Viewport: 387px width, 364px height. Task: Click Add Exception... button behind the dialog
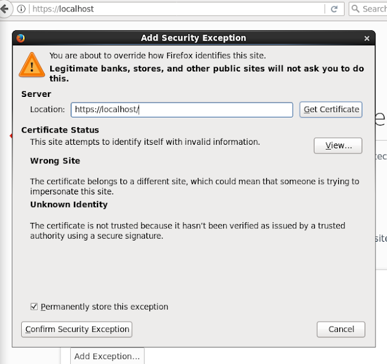[x=107, y=356]
